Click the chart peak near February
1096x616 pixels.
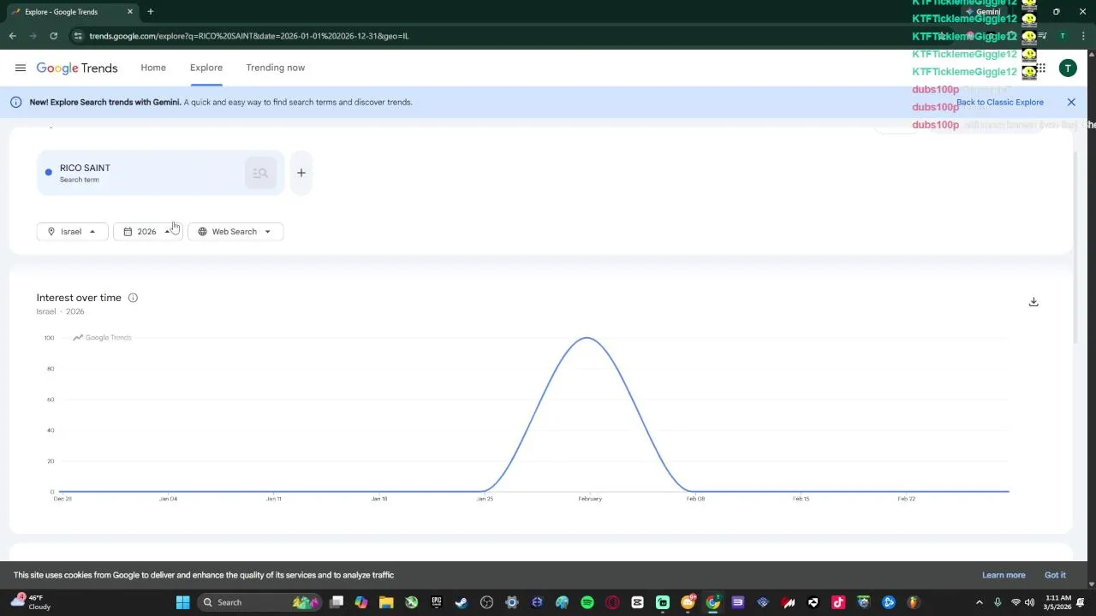tap(587, 338)
